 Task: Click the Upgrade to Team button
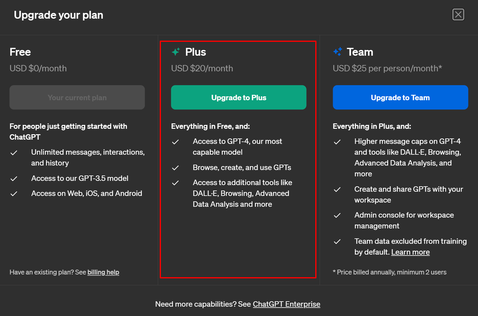click(400, 97)
